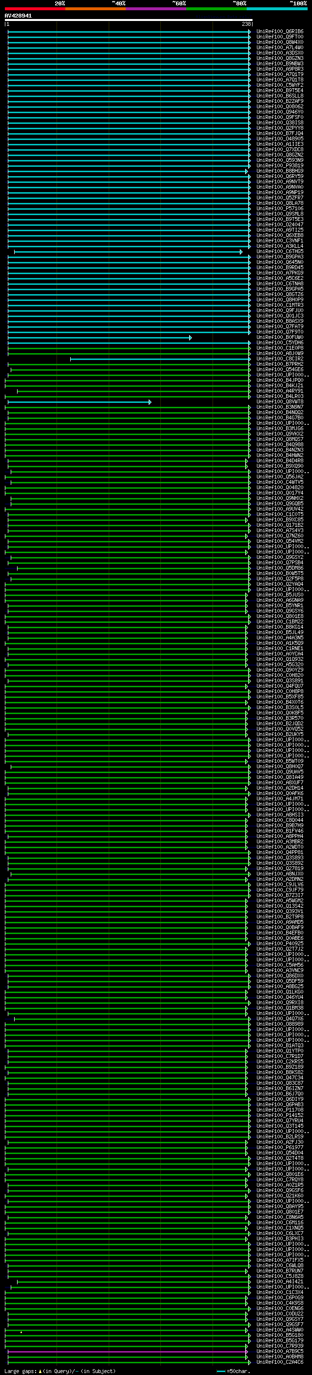Select hit label UniRef100_Q56JA2
Screen dimensions: 312x1375
click(x=279, y=477)
